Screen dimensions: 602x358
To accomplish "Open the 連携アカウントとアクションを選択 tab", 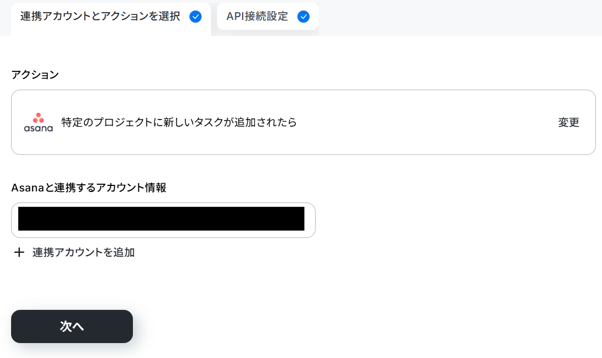I will (x=111, y=18).
